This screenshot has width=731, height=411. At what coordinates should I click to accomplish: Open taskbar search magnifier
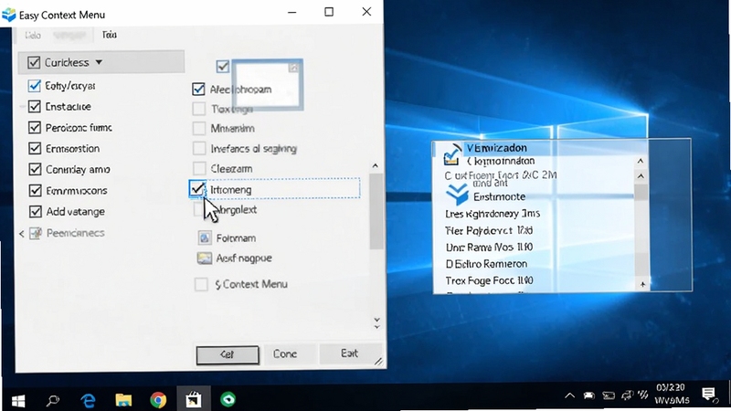[x=53, y=400]
